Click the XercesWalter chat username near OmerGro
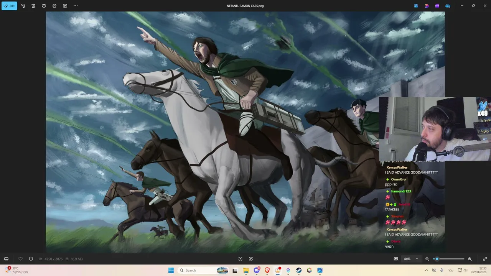The height and width of the screenshot is (276, 491). 397,168
